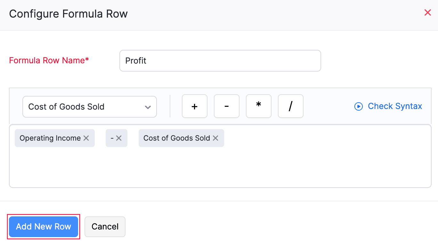Select the Operating Income chip label
Image resolution: width=438 pixels, height=248 pixels.
[x=50, y=138]
